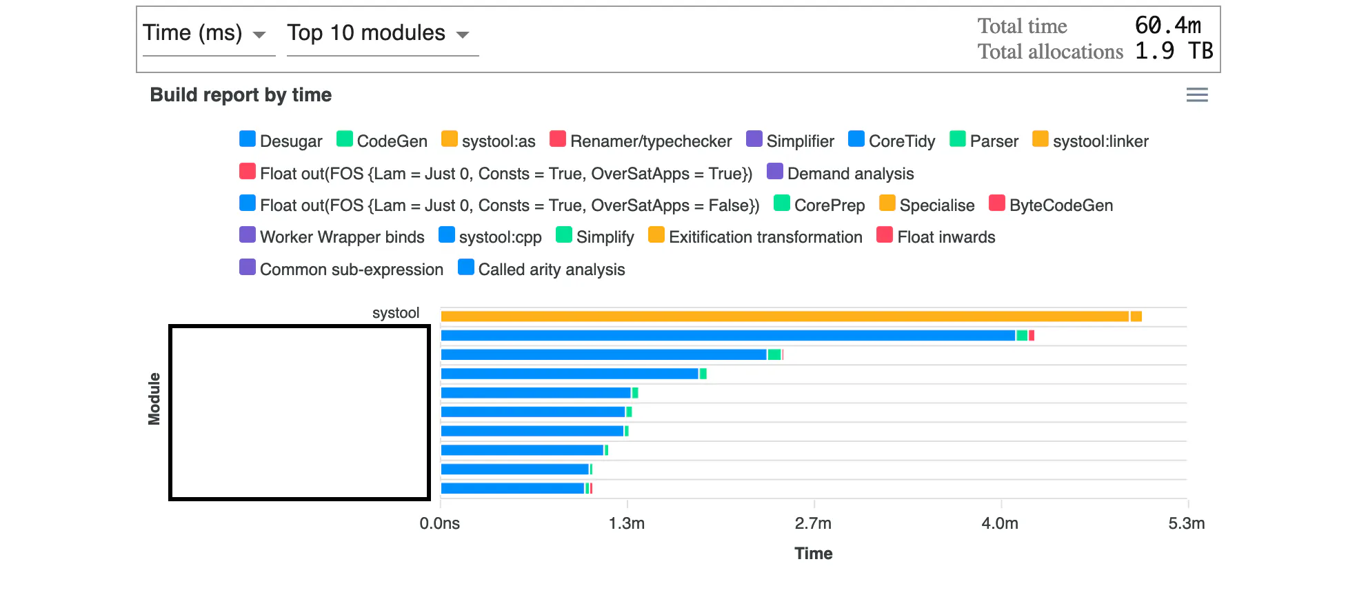Screen dimensions: 1357x595
Task: Click the Demand analysis legend marker
Action: click(775, 171)
